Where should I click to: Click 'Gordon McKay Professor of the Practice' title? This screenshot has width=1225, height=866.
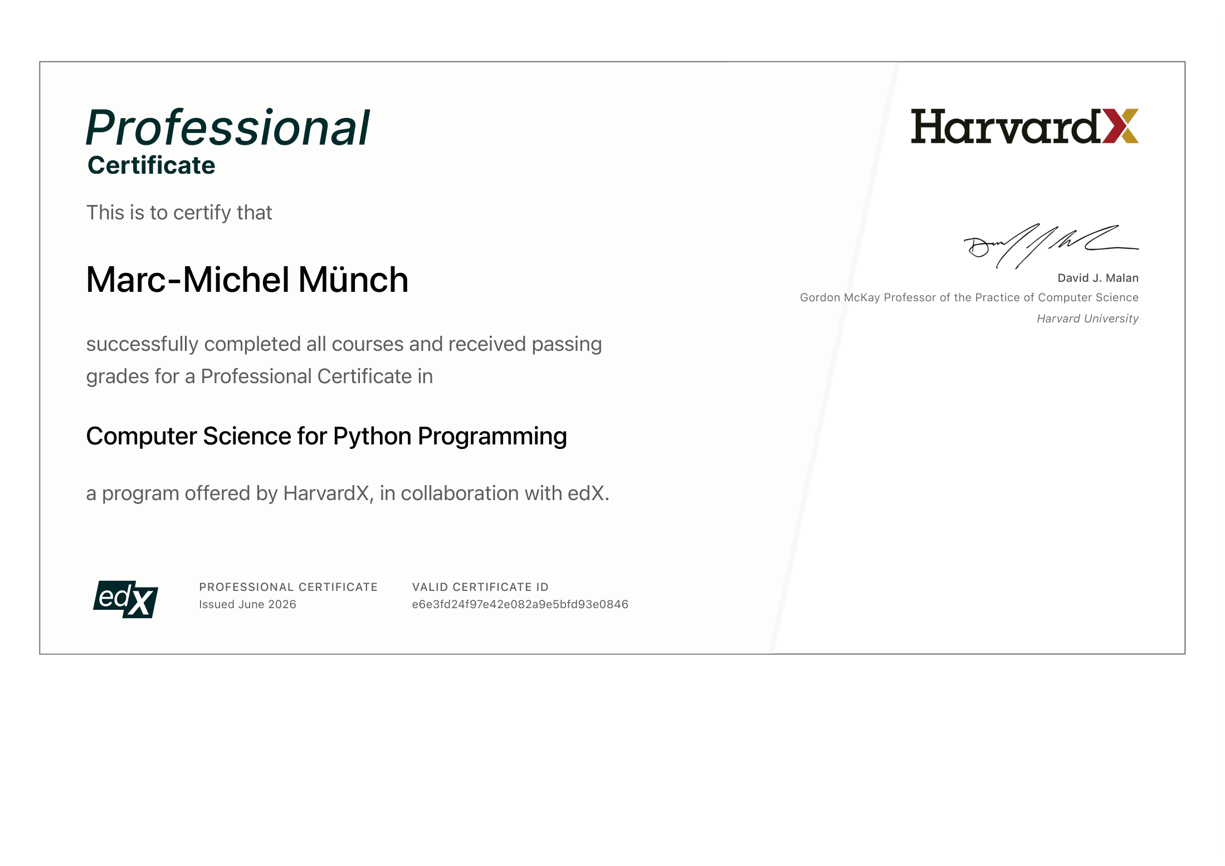pyautogui.click(x=969, y=297)
